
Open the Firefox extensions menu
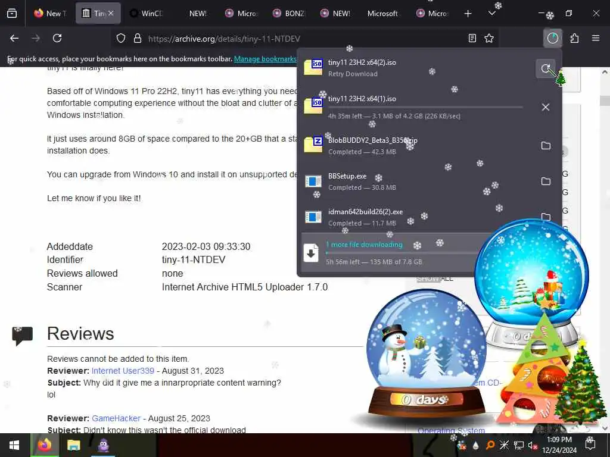(x=574, y=38)
